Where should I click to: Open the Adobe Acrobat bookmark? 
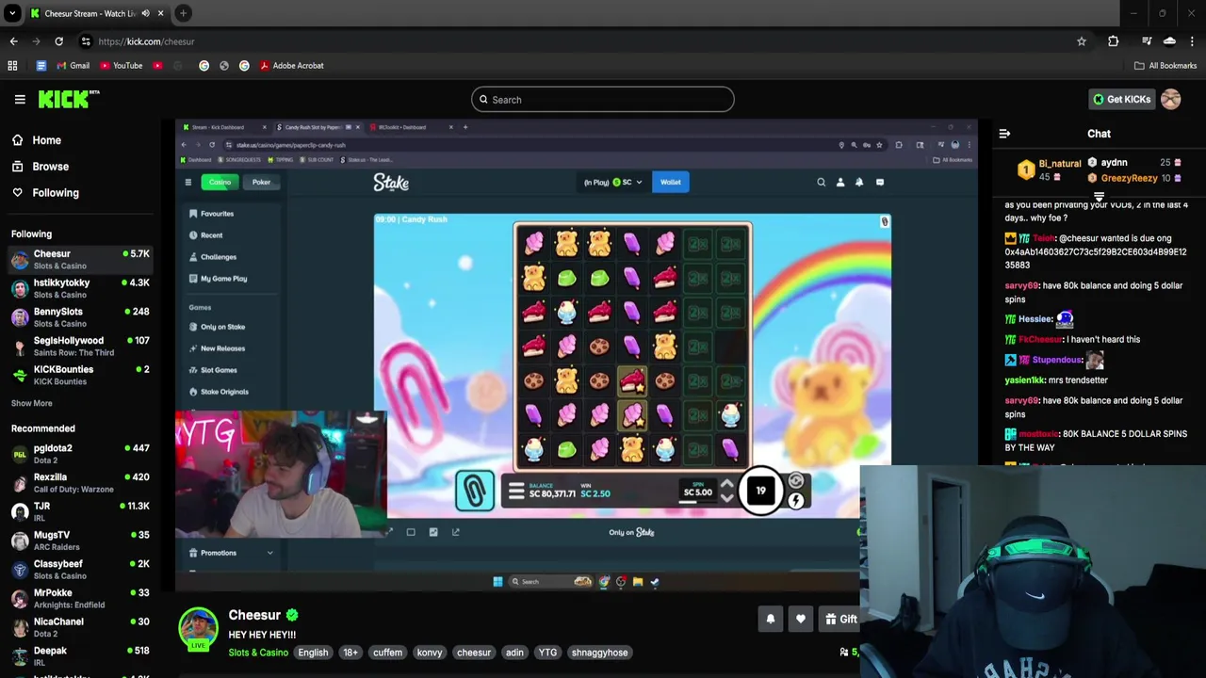(291, 66)
